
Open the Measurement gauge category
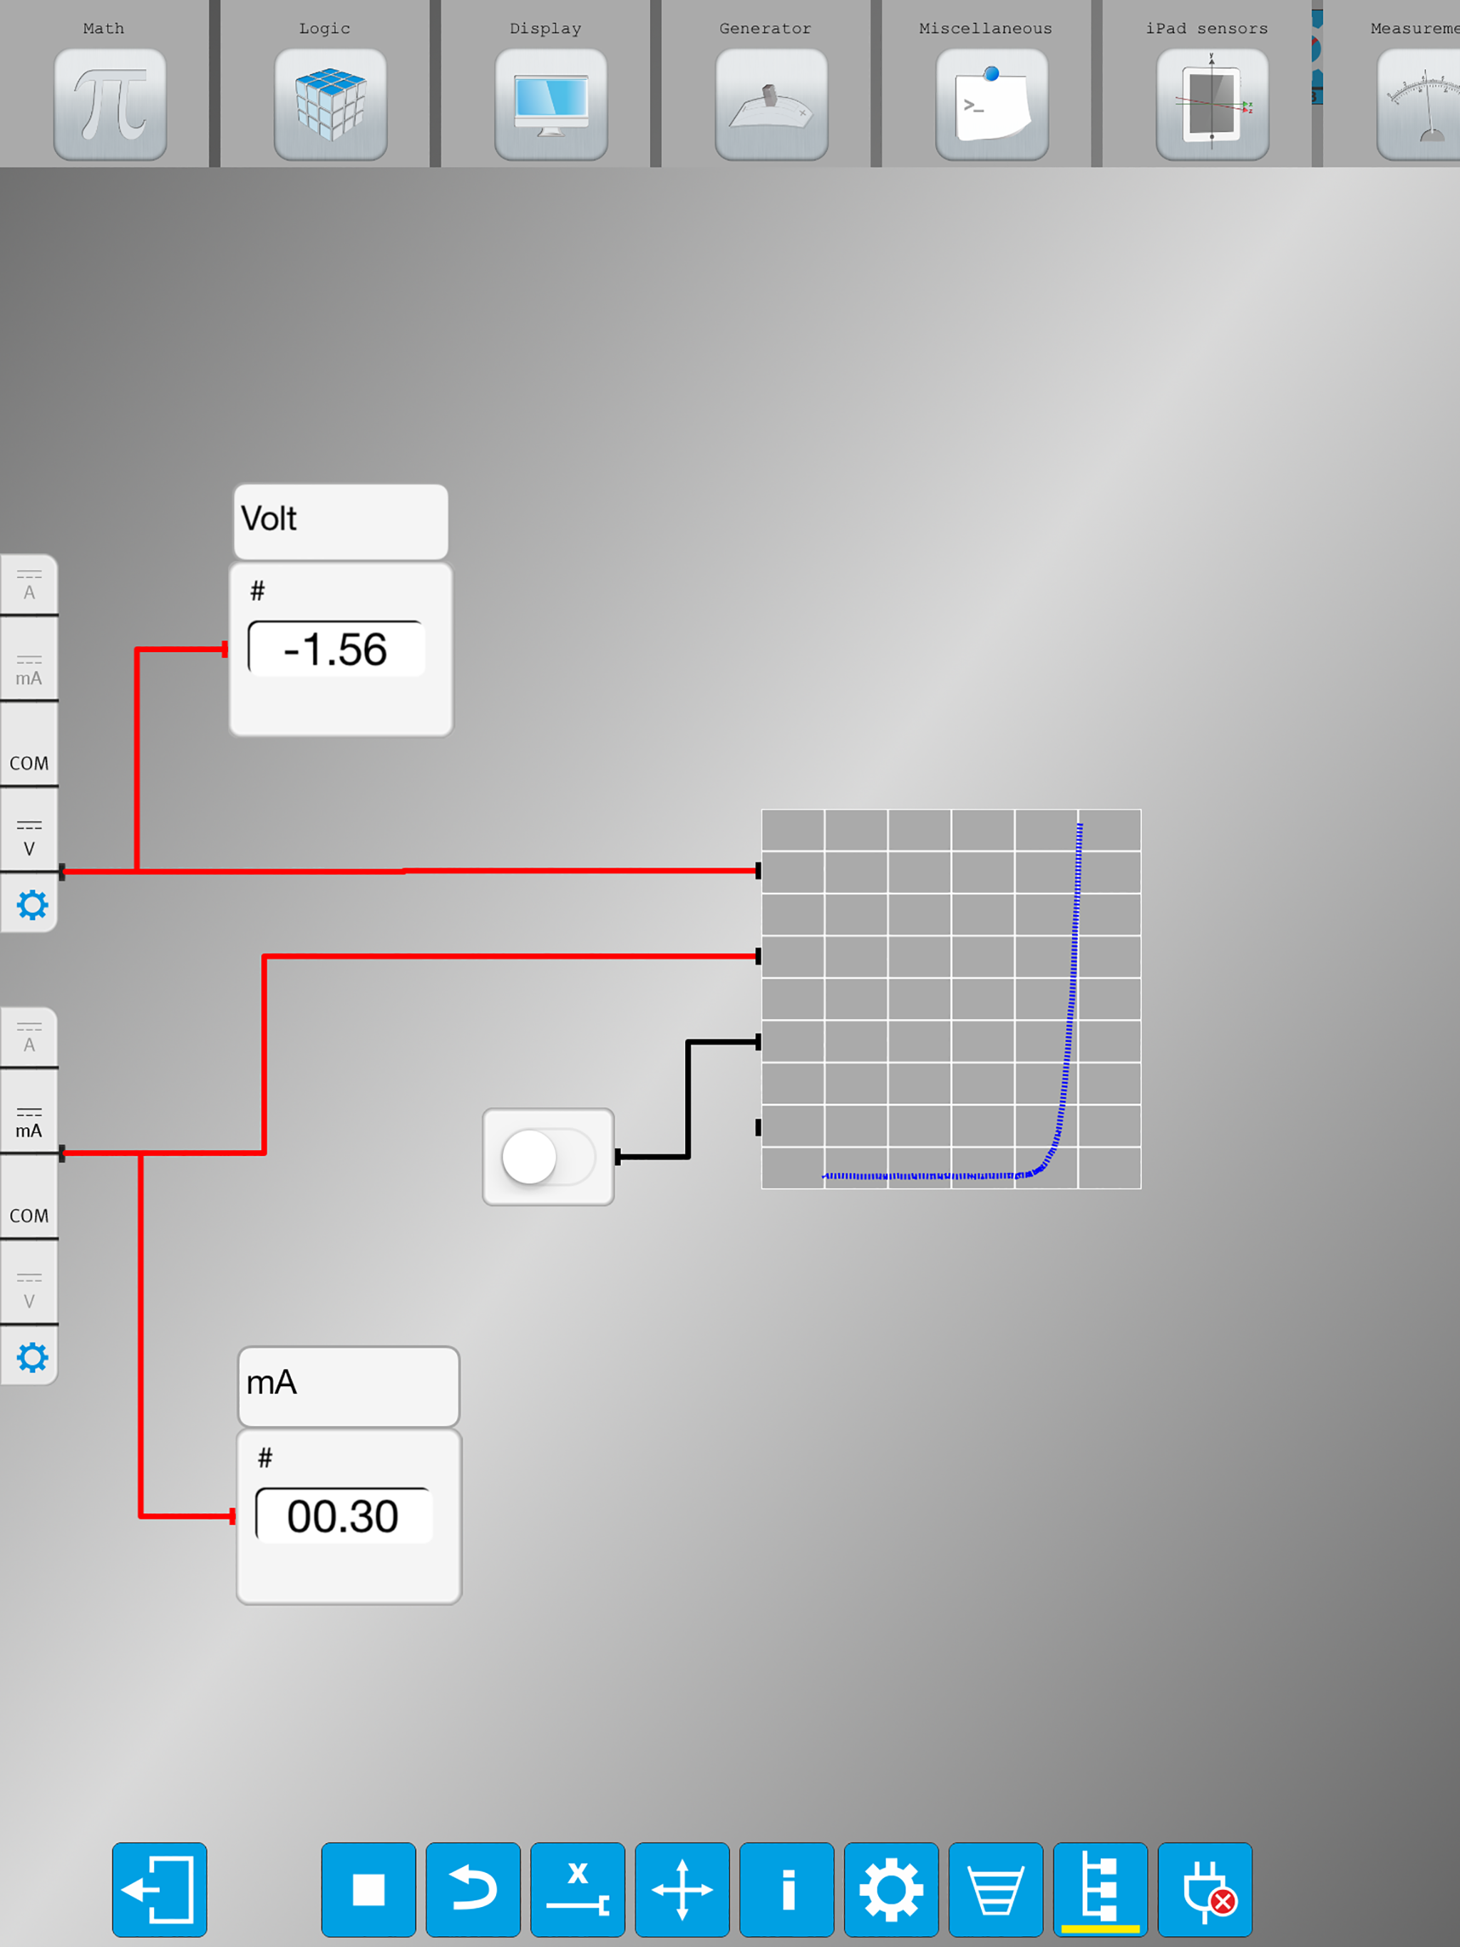(1419, 104)
